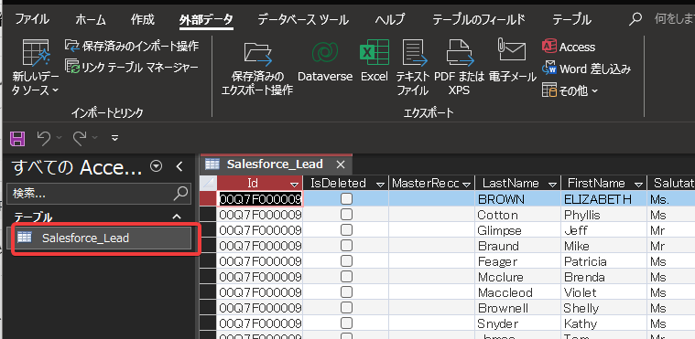Collapse the テーブル group
This screenshot has width=695, height=339.
point(177,217)
